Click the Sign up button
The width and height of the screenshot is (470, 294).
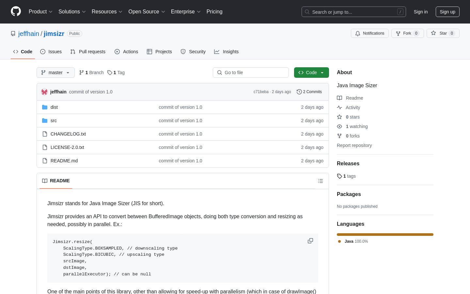(x=447, y=12)
